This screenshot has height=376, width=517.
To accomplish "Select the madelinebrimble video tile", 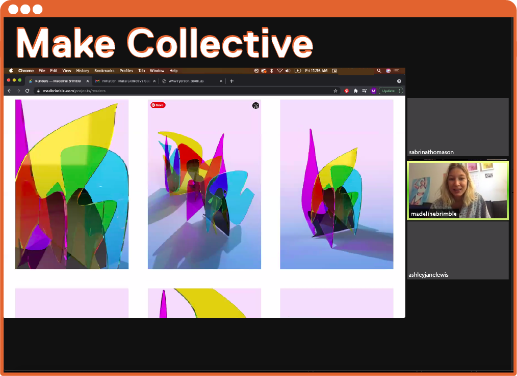I will pos(457,190).
